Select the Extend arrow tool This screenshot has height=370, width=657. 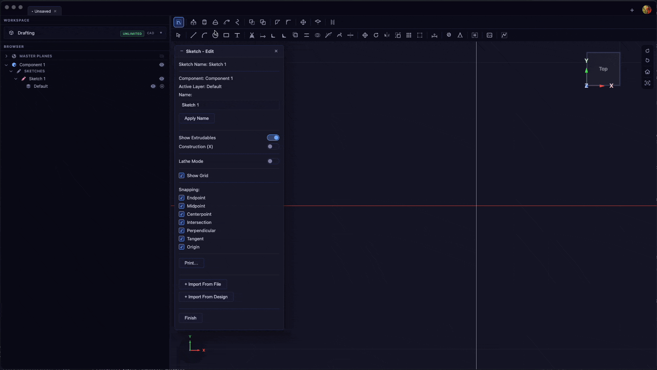click(x=263, y=35)
